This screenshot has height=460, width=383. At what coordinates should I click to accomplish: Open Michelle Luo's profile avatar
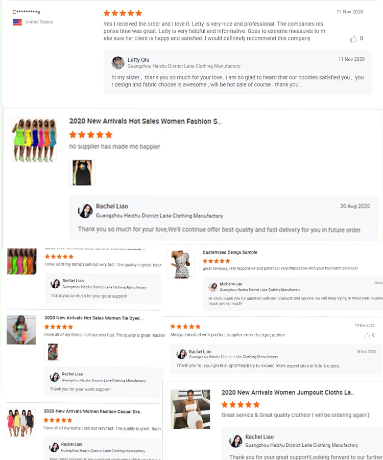coord(213,287)
